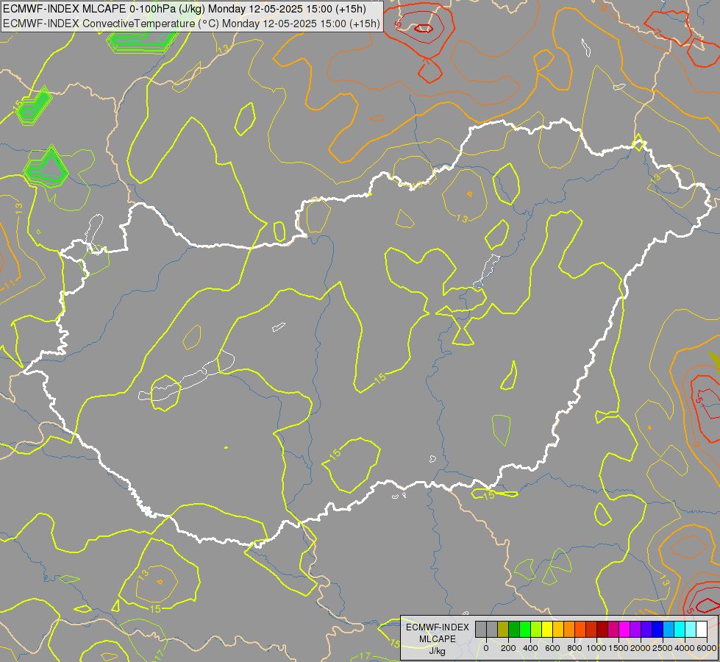Screen dimensions: 720x662
Task: Select the dark maroon swatch after 1000
Action: coord(602,629)
